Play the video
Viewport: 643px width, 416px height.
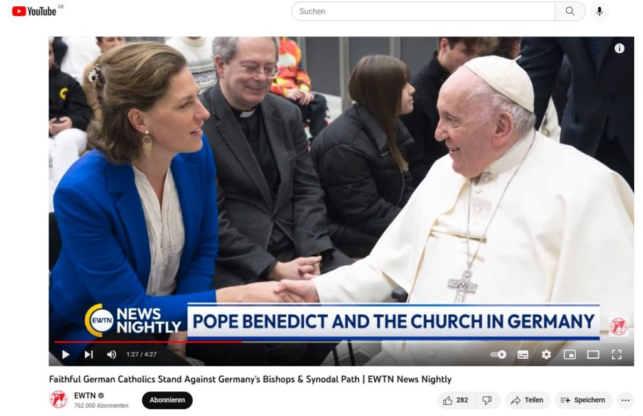pyautogui.click(x=65, y=354)
